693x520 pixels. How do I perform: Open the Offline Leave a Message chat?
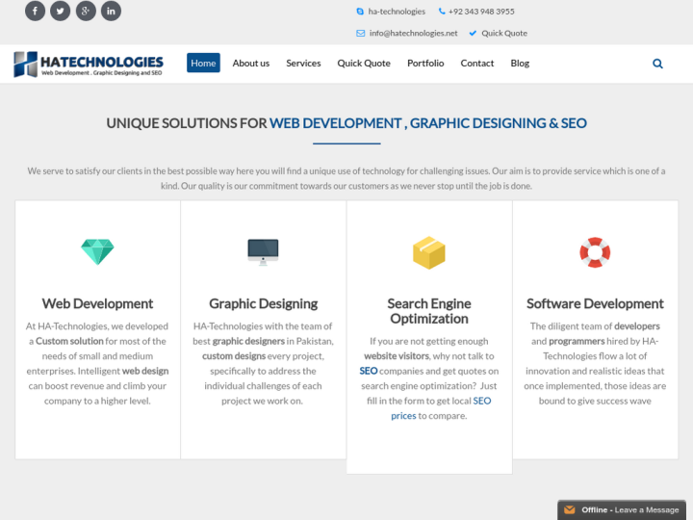coord(622,509)
